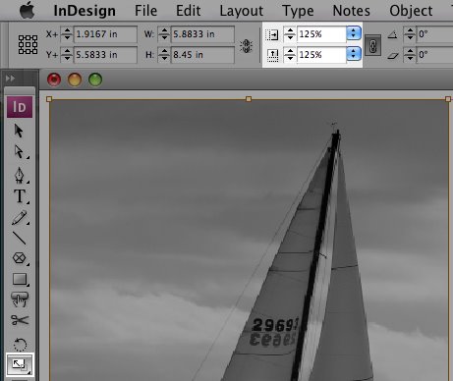Click the InDesign ID logo in toolbox
This screenshot has height=381, width=453.
(20, 107)
